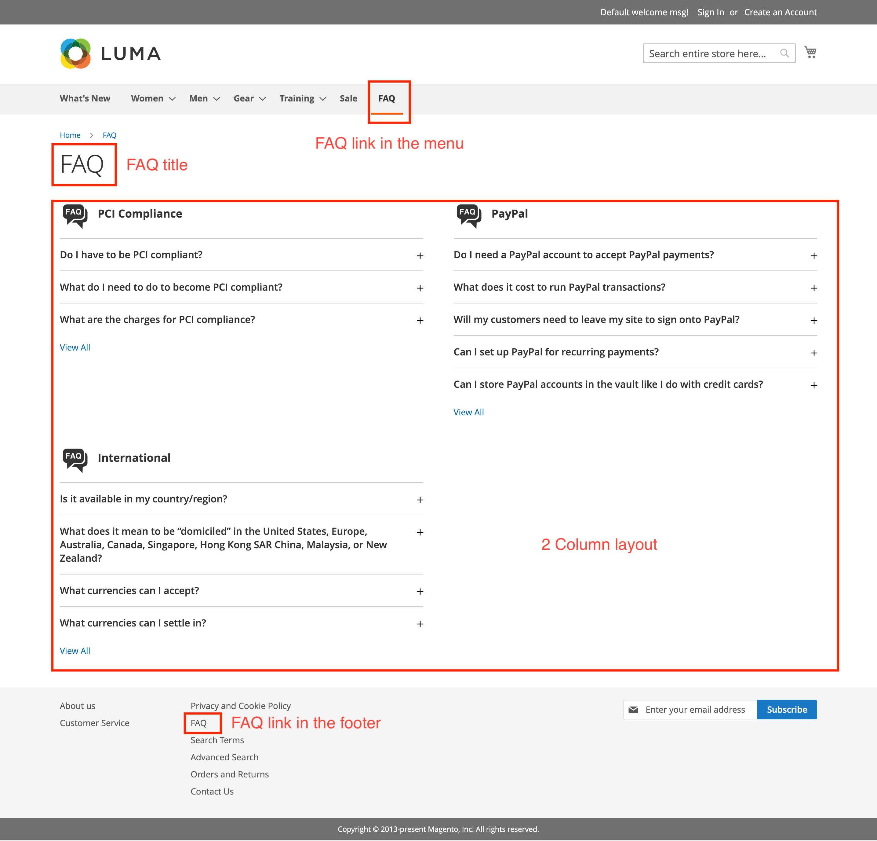
Task: Open the Men menu dropdown arrow
Action: (217, 99)
